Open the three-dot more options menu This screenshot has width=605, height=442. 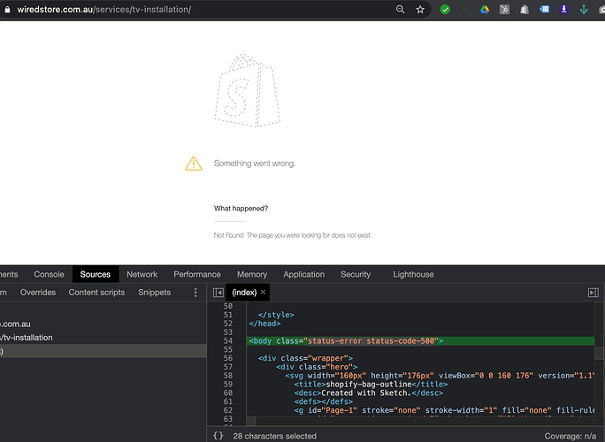pos(195,293)
